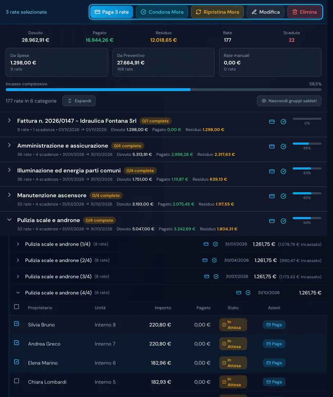Expand Pulizia scale e androne (1/4)

coord(18,244)
